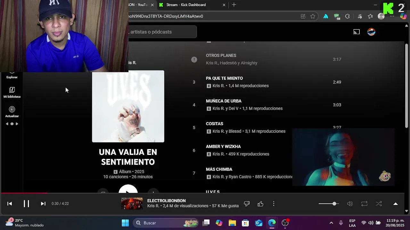
Task: Select the OTROS PLANES track title
Action: pyautogui.click(x=221, y=56)
